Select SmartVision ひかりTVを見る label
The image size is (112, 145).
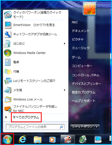34,25
